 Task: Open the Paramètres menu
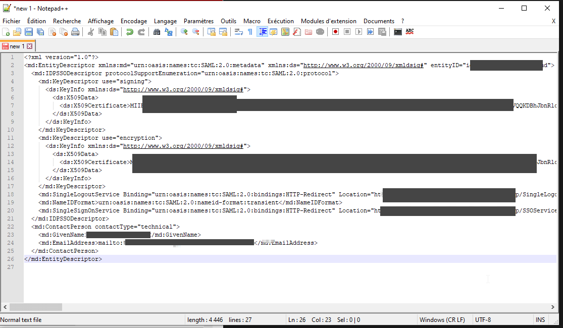click(x=198, y=21)
